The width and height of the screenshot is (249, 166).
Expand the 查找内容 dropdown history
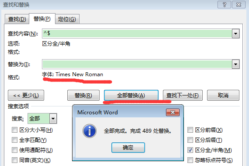point(235,34)
